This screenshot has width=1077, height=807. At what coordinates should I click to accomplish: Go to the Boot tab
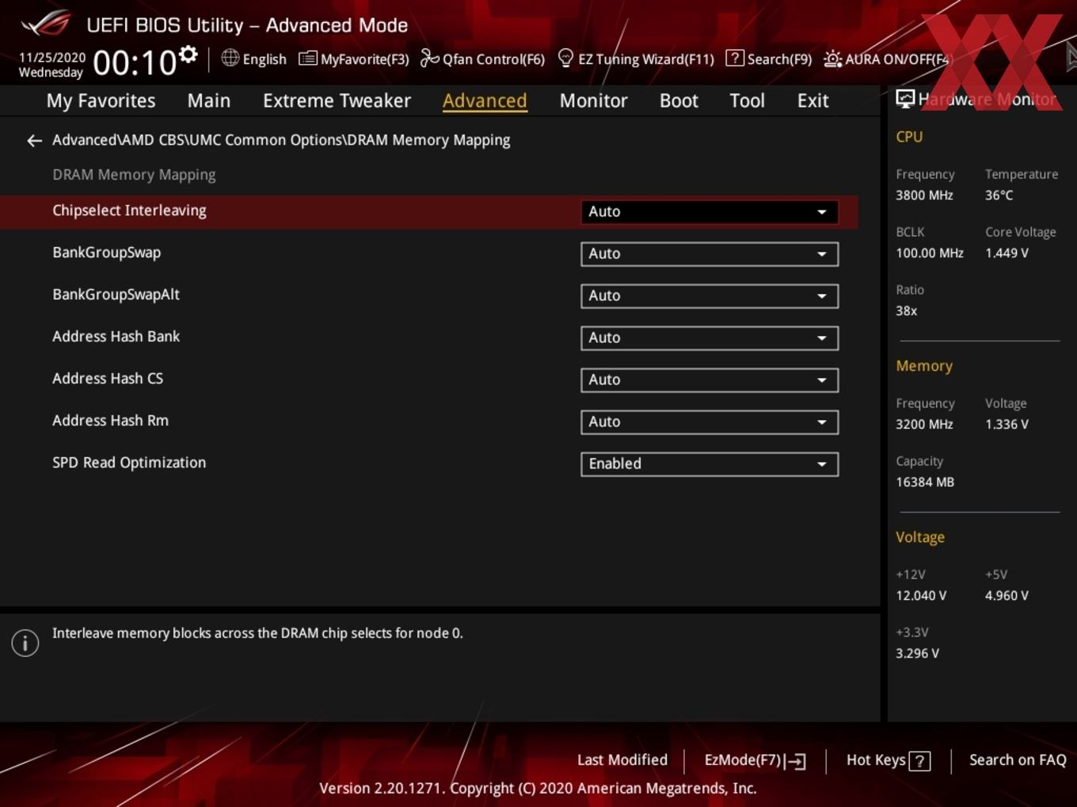pos(679,100)
